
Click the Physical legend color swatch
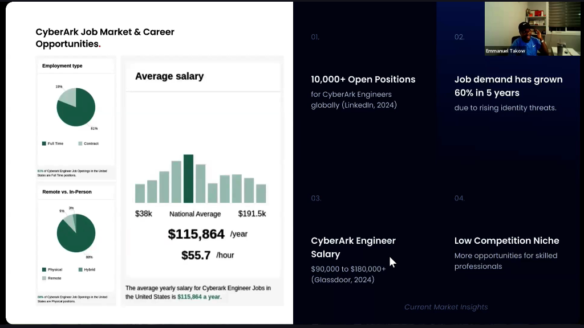coord(44,269)
